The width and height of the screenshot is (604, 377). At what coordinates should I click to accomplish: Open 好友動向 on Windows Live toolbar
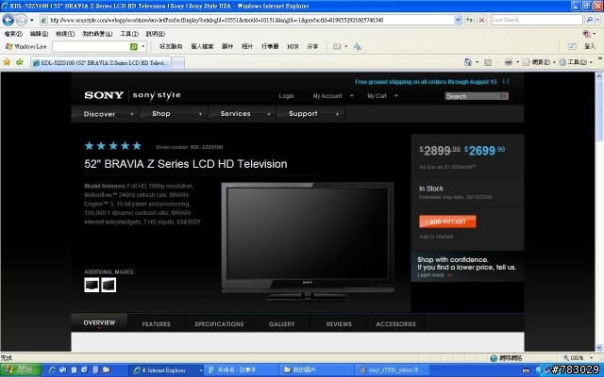point(171,46)
